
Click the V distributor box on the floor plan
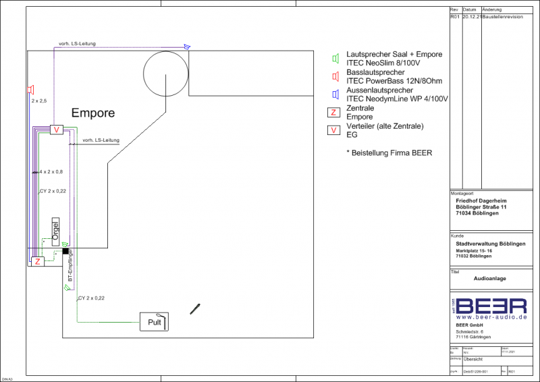point(57,130)
